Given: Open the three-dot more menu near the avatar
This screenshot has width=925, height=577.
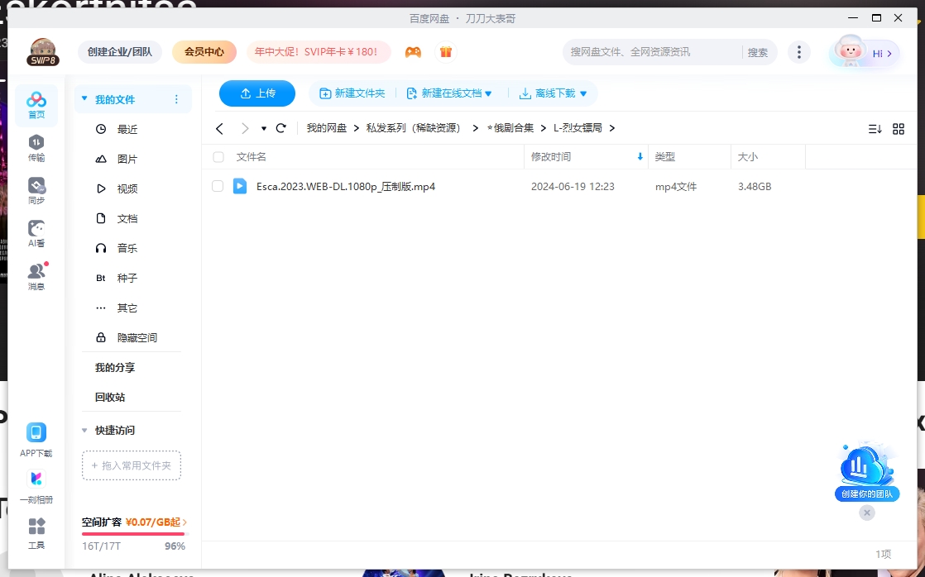Looking at the screenshot, I should click(799, 51).
